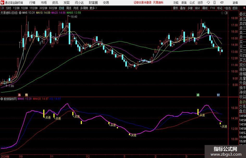Click the 标记 mark button

pos(220,8)
